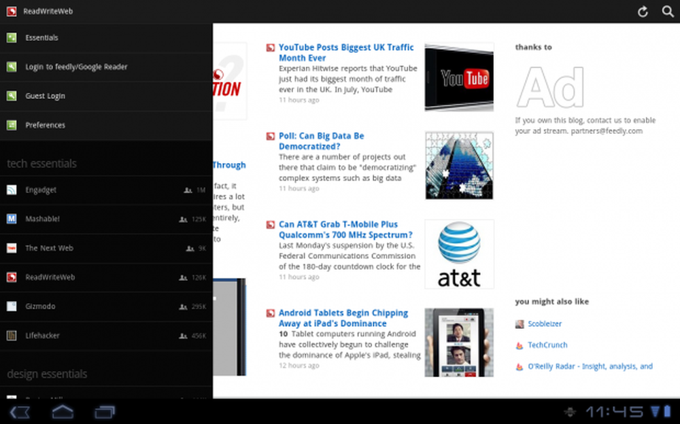Tap the ReadWriteWeb sidebar list icon

(12, 277)
